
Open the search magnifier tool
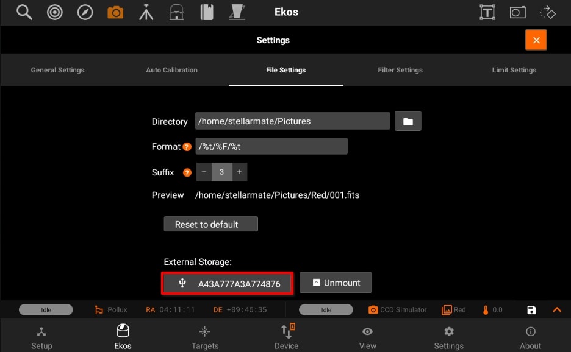click(x=24, y=12)
